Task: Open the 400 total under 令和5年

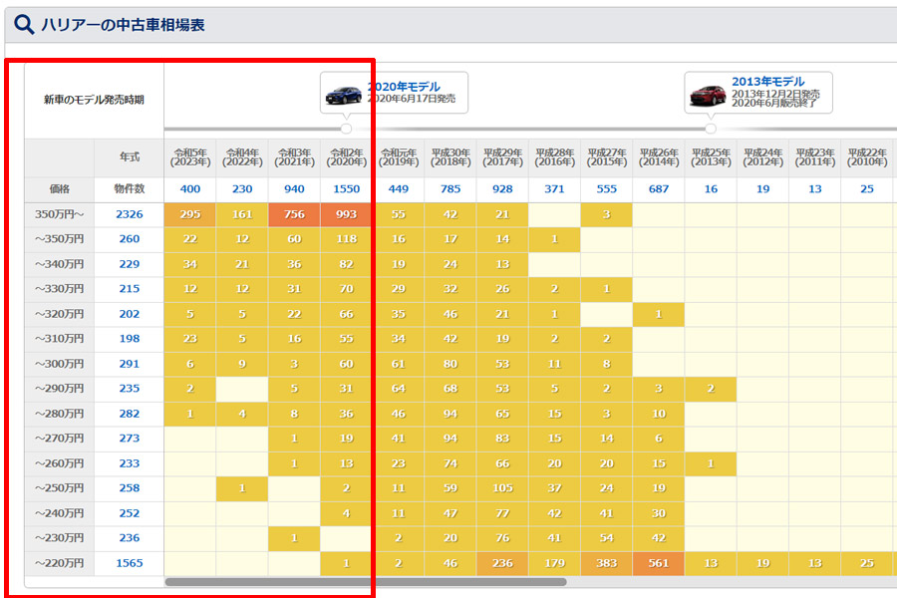Action: pyautogui.click(x=190, y=188)
